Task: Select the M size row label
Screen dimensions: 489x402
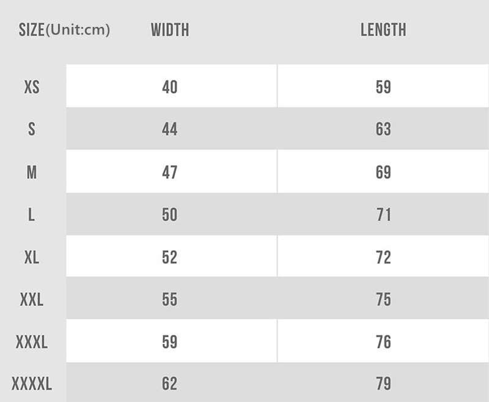Action: [x=32, y=173]
